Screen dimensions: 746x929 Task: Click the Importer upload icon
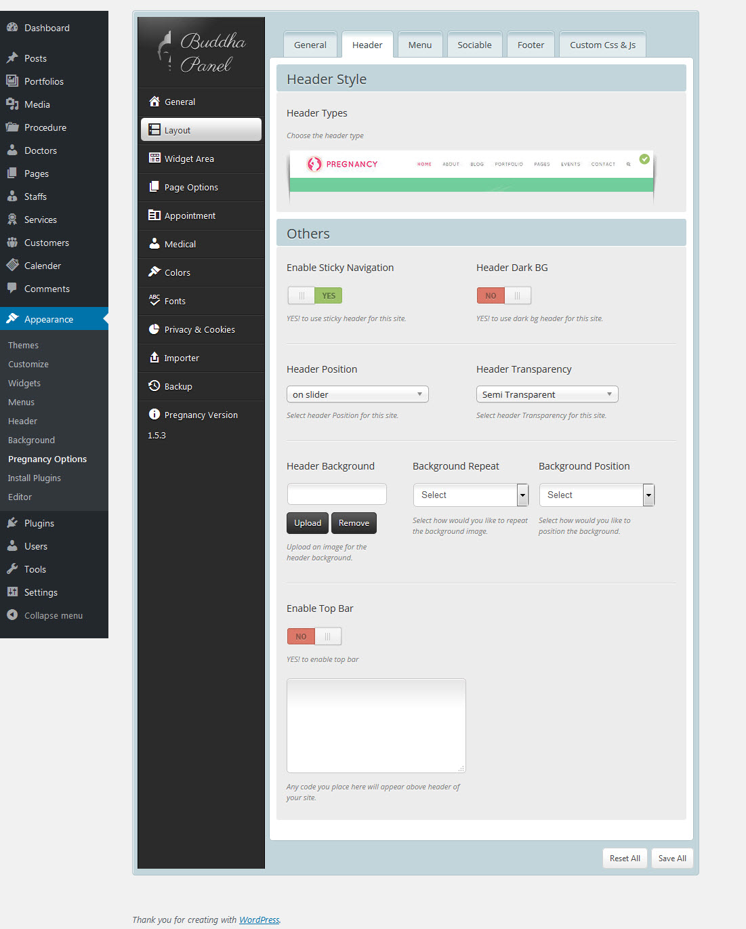pyautogui.click(x=154, y=358)
